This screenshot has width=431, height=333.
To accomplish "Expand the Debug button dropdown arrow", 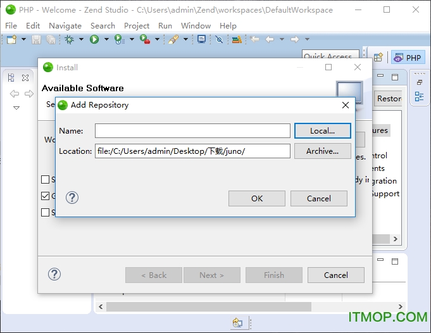I will click(x=80, y=39).
